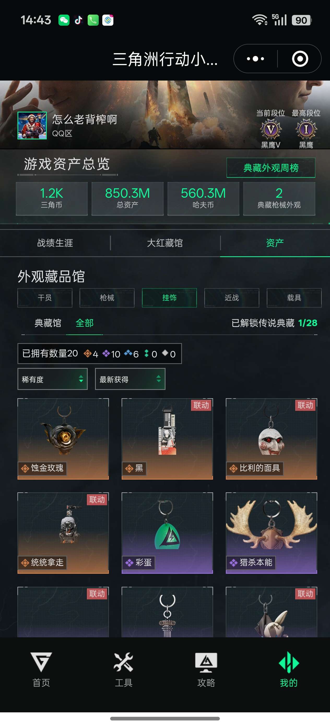Select the 枪械 category filter
330x727 pixels.
click(x=107, y=298)
